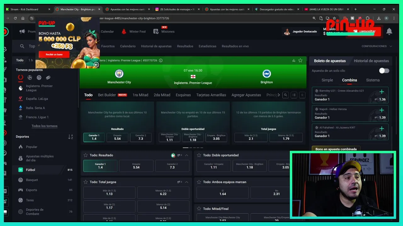Favorite the Manchester City–Brighton match star
The width and height of the screenshot is (403, 226).
click(300, 60)
